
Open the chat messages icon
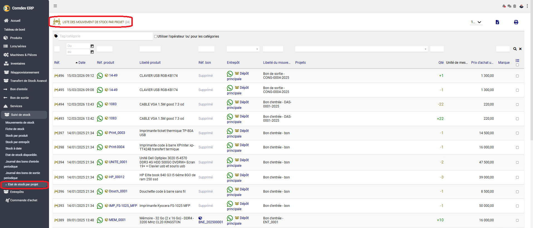point(509,6)
